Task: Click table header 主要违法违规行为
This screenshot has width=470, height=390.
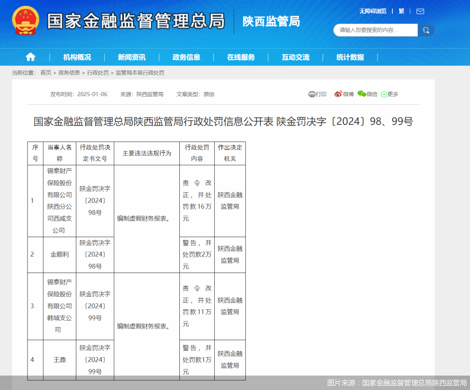Action: [x=147, y=153]
